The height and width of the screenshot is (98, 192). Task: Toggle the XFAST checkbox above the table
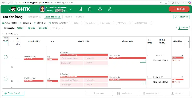4,34
